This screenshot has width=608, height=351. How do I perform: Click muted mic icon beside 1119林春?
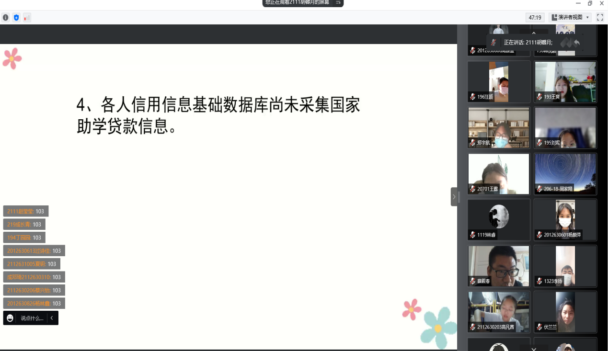pos(473,235)
